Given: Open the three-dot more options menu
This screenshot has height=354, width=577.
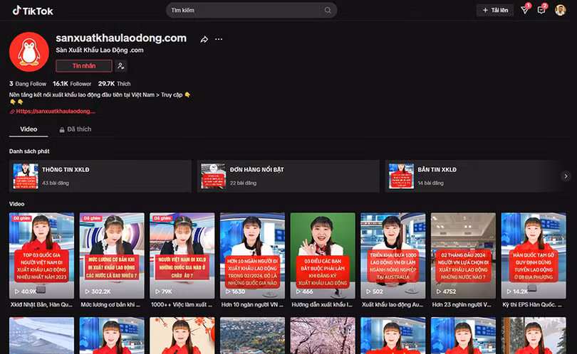Looking at the screenshot, I should click(219, 39).
